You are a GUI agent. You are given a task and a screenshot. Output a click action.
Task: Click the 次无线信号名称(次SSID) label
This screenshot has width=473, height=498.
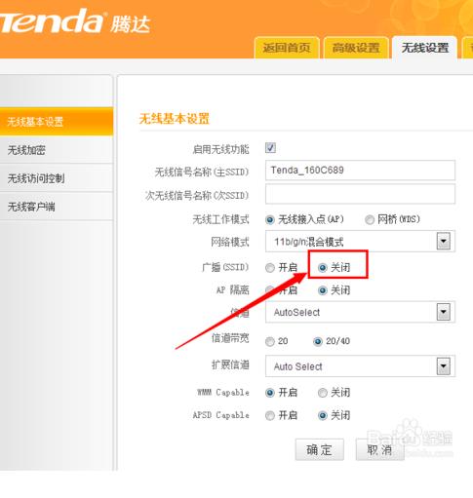click(x=197, y=196)
